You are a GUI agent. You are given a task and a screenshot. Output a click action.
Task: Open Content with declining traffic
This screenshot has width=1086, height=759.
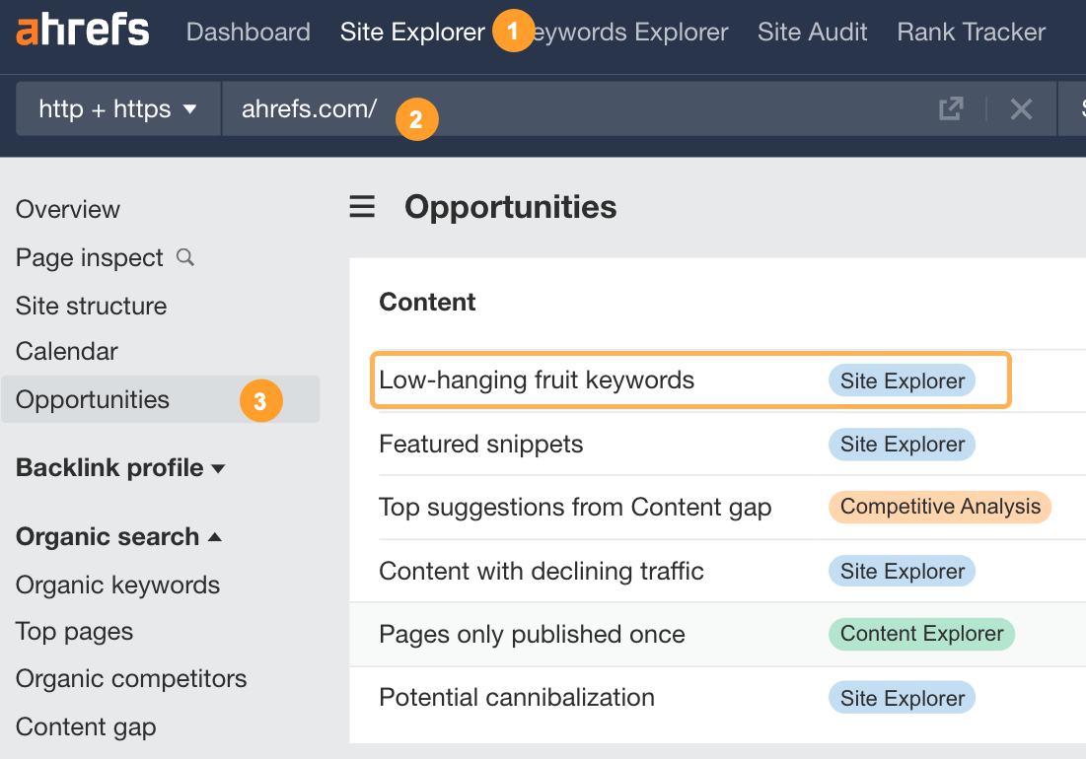tap(541, 571)
